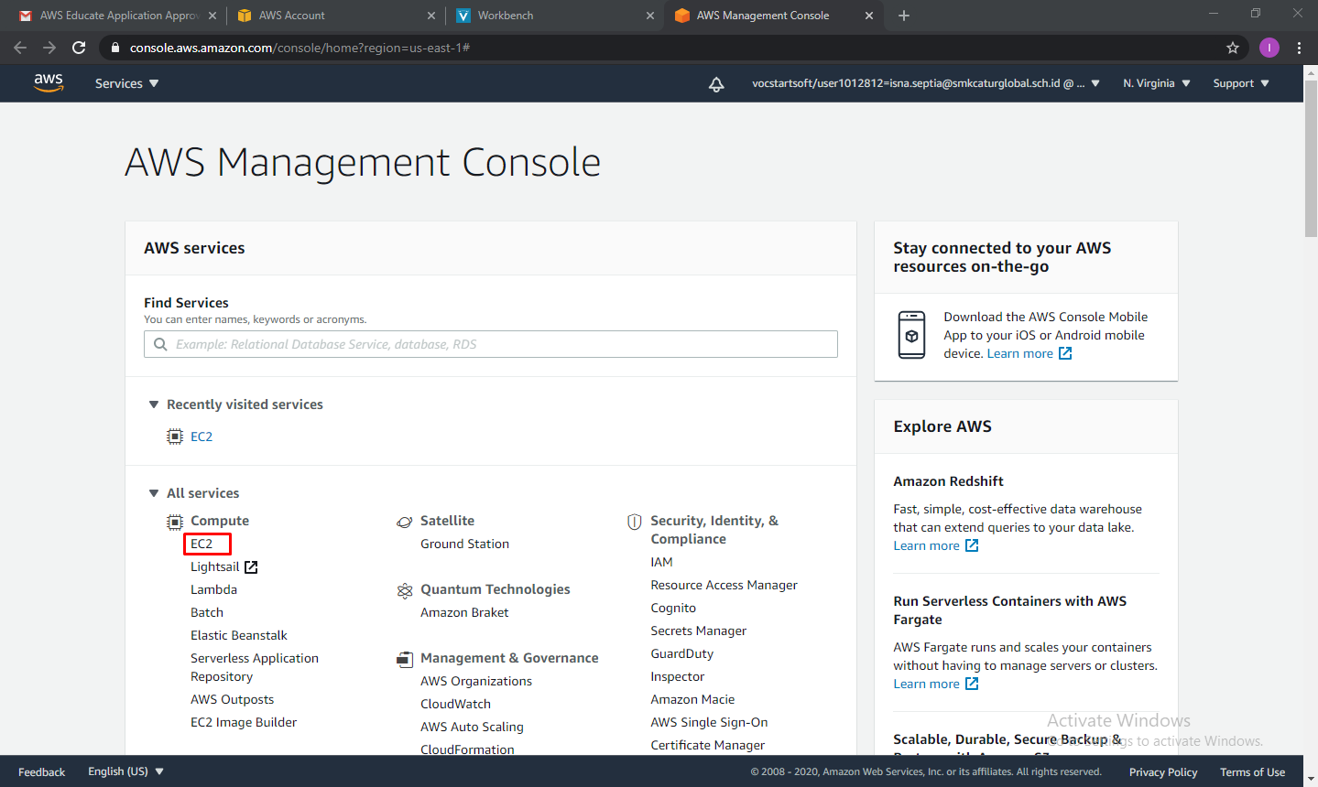Click the forward navigation arrow
Screen dimensions: 1318x787
(49, 48)
